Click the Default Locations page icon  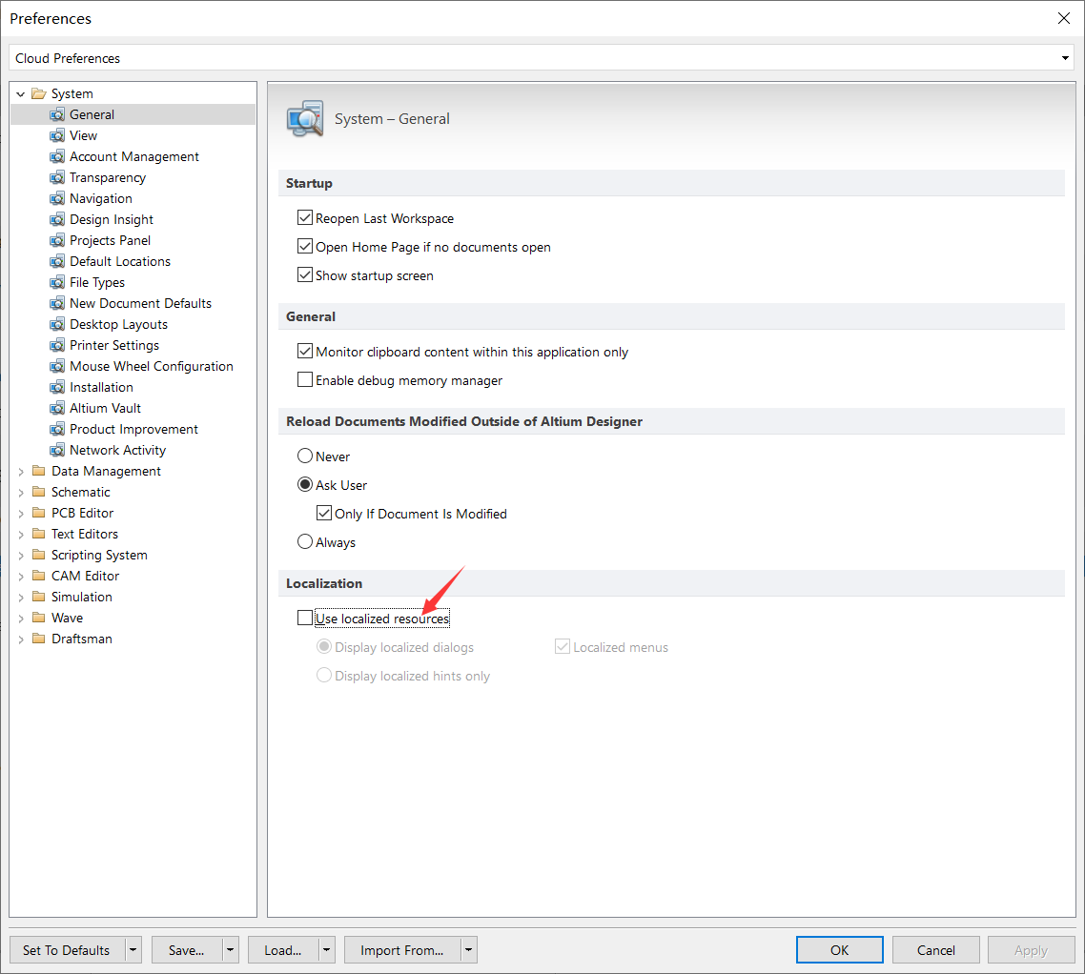[57, 261]
